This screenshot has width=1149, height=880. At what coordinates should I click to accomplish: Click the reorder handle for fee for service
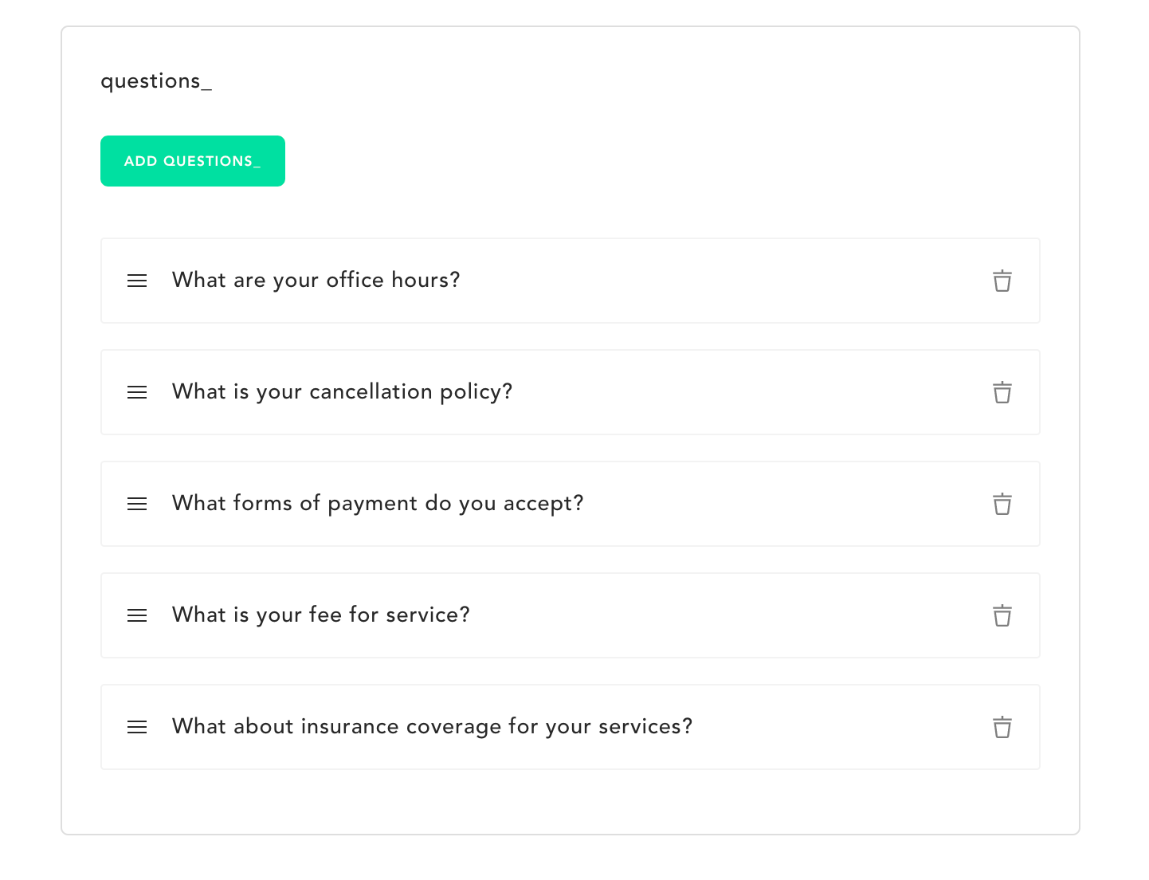[x=137, y=615]
